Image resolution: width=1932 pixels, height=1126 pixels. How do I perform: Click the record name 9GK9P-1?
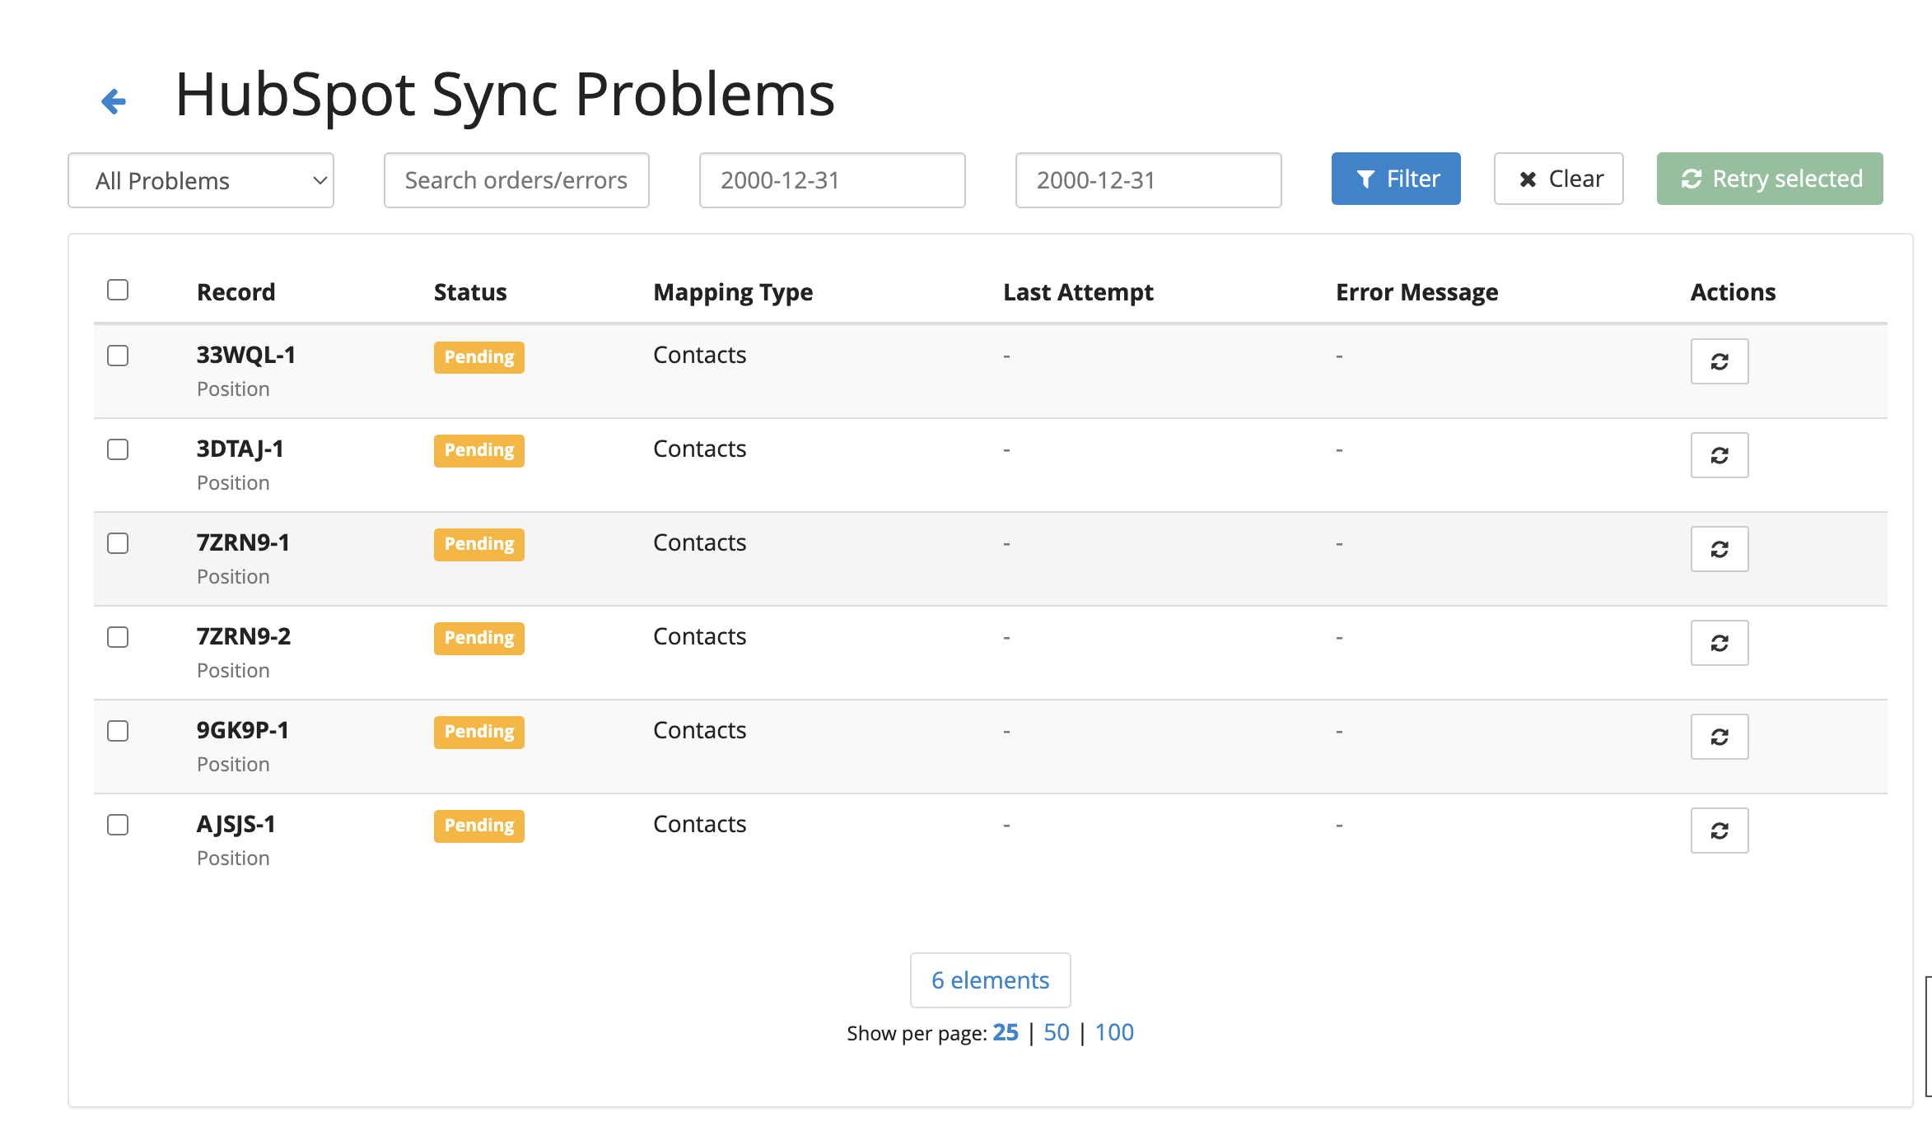click(243, 730)
